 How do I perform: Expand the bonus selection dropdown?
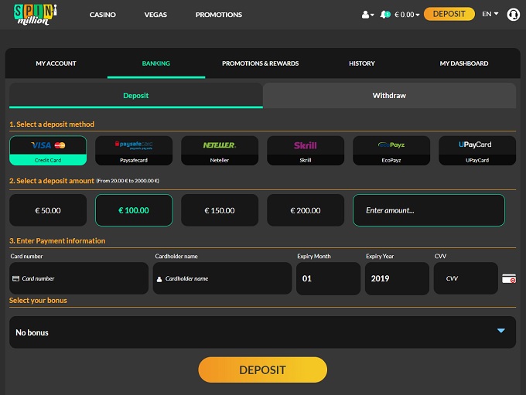pos(262,332)
